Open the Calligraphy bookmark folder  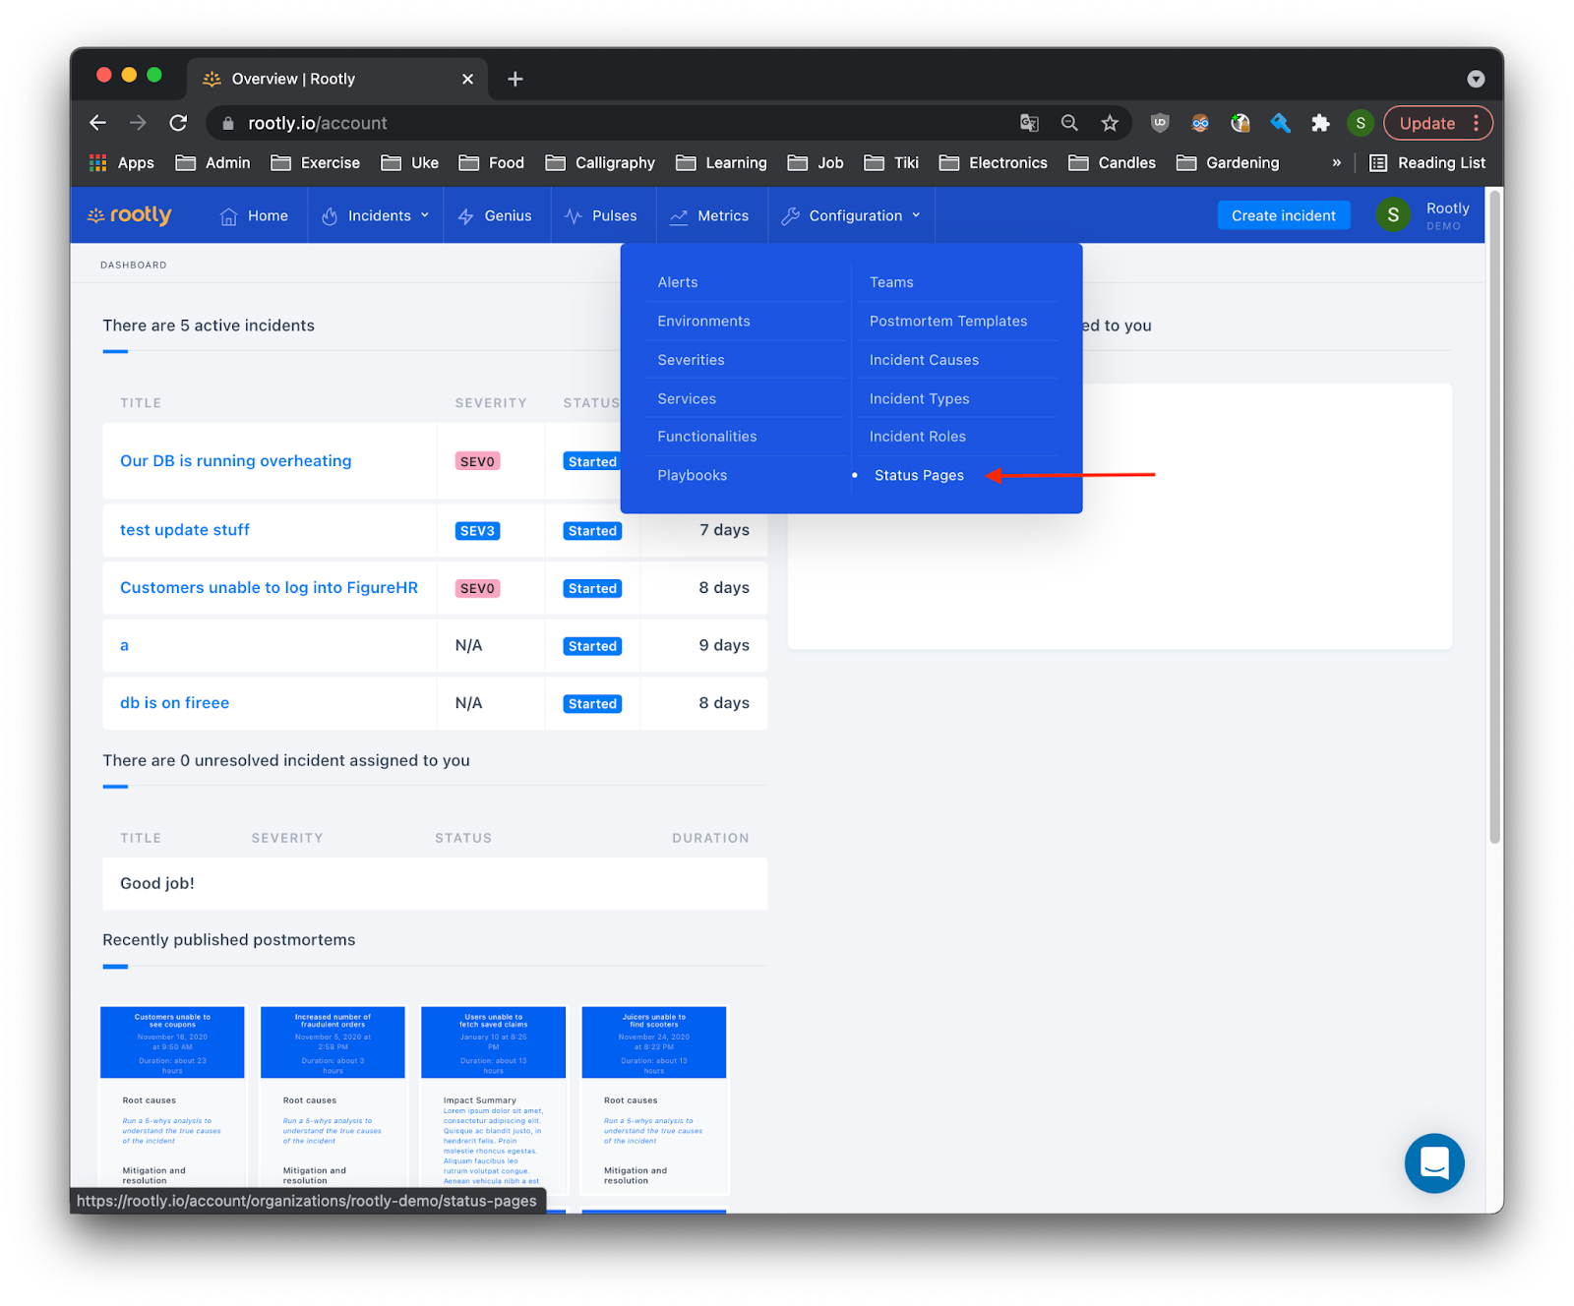tap(600, 163)
